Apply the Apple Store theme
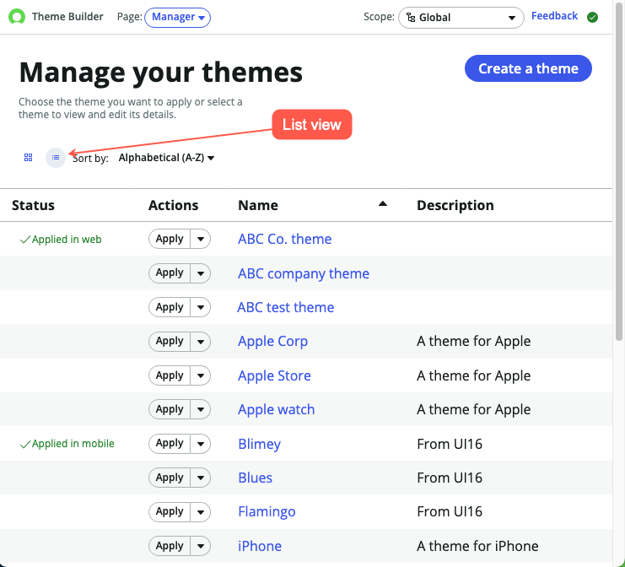The width and height of the screenshot is (625, 567). tap(170, 375)
